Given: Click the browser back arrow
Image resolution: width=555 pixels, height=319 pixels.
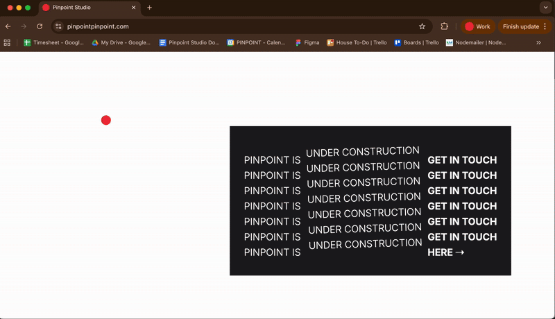Looking at the screenshot, I should 8,26.
